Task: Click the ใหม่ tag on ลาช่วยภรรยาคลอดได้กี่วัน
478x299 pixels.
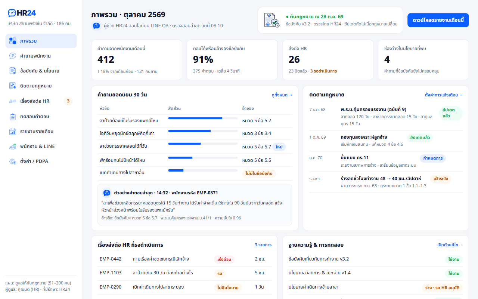Action: pyautogui.click(x=279, y=147)
